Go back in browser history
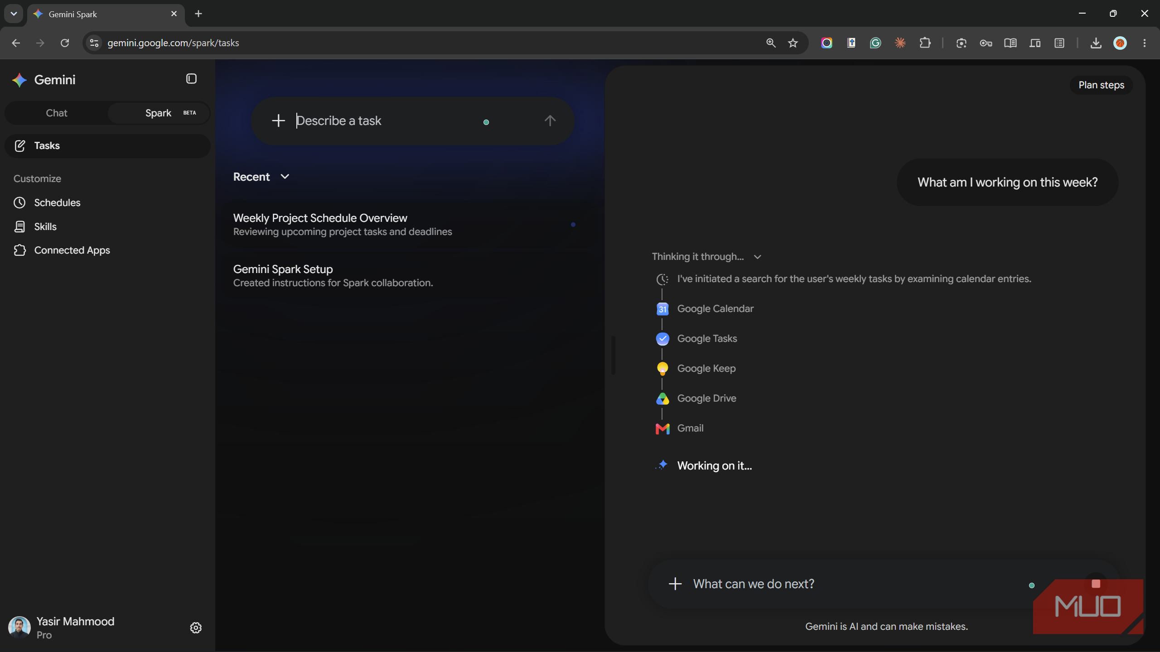 coord(16,43)
